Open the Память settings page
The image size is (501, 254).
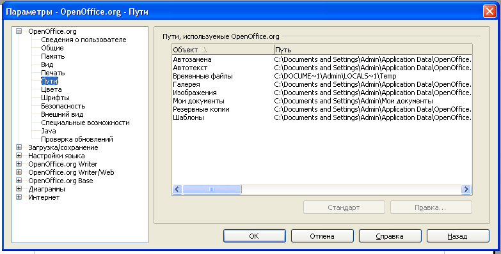53,56
